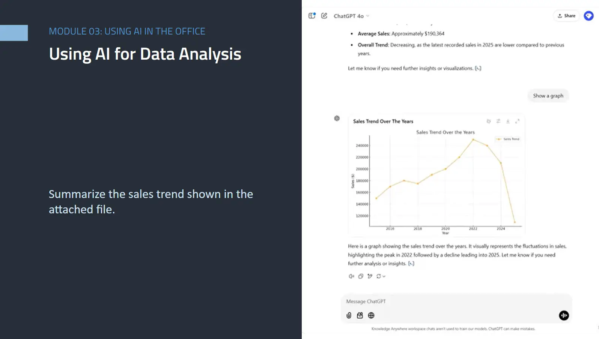Toggle web search globe icon
This screenshot has width=599, height=339.
pyautogui.click(x=371, y=315)
